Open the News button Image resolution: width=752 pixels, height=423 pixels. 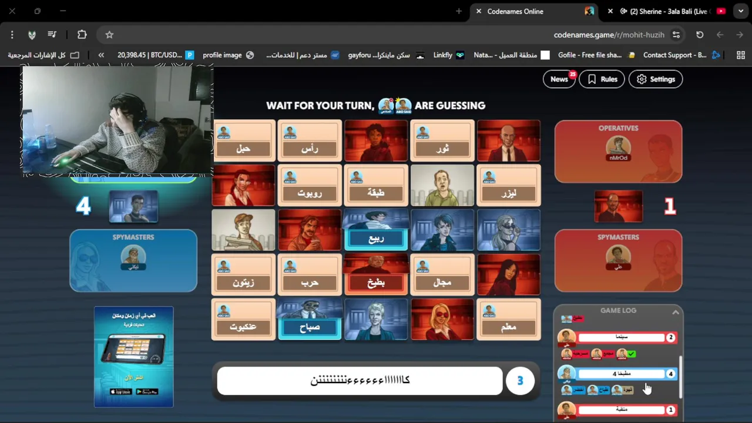point(559,79)
